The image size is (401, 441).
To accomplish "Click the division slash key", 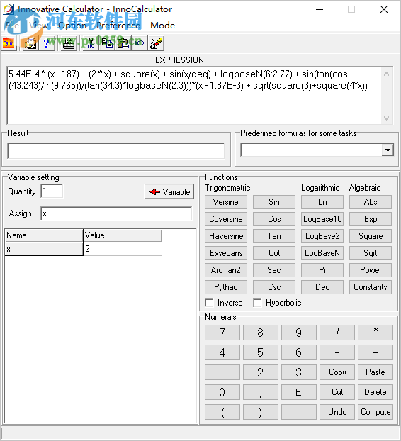I will pos(337,333).
